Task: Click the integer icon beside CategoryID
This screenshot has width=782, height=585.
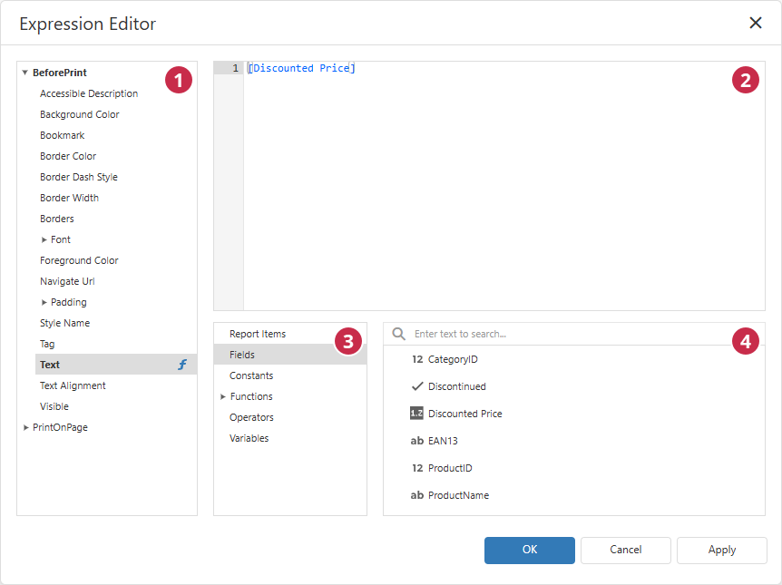Action: coord(417,359)
